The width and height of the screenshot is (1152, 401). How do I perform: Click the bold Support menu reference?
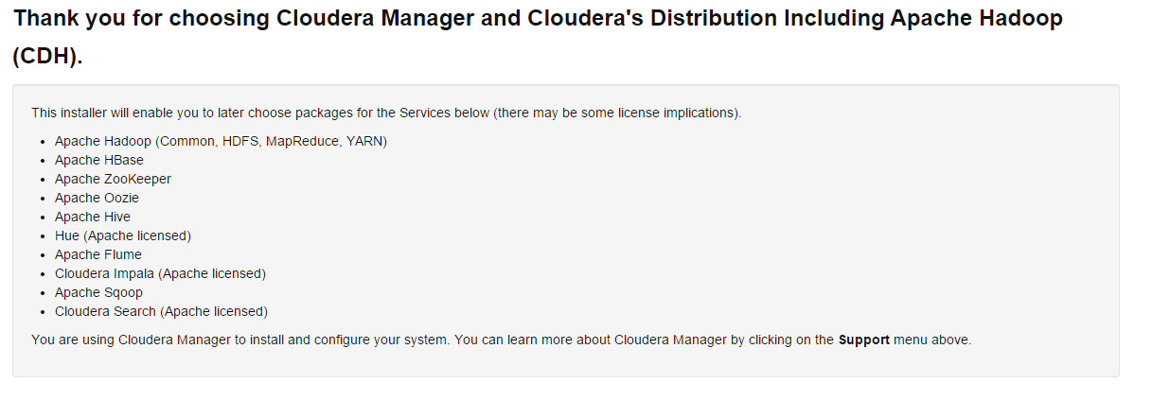864,340
